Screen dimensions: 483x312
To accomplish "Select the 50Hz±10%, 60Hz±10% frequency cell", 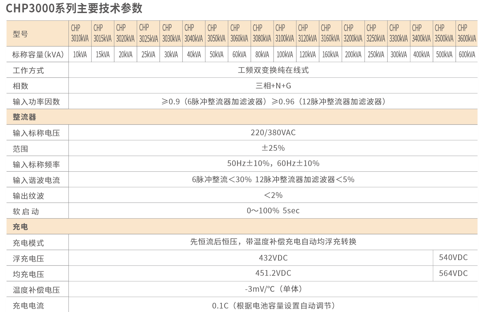I will 273,164.
